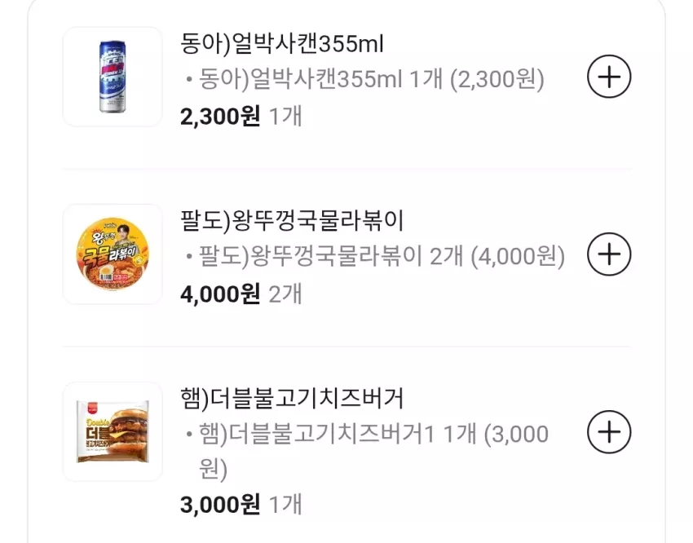Click the 1개 quantity next to 3,000원
Screen dimensions: 693x543
[285, 505]
